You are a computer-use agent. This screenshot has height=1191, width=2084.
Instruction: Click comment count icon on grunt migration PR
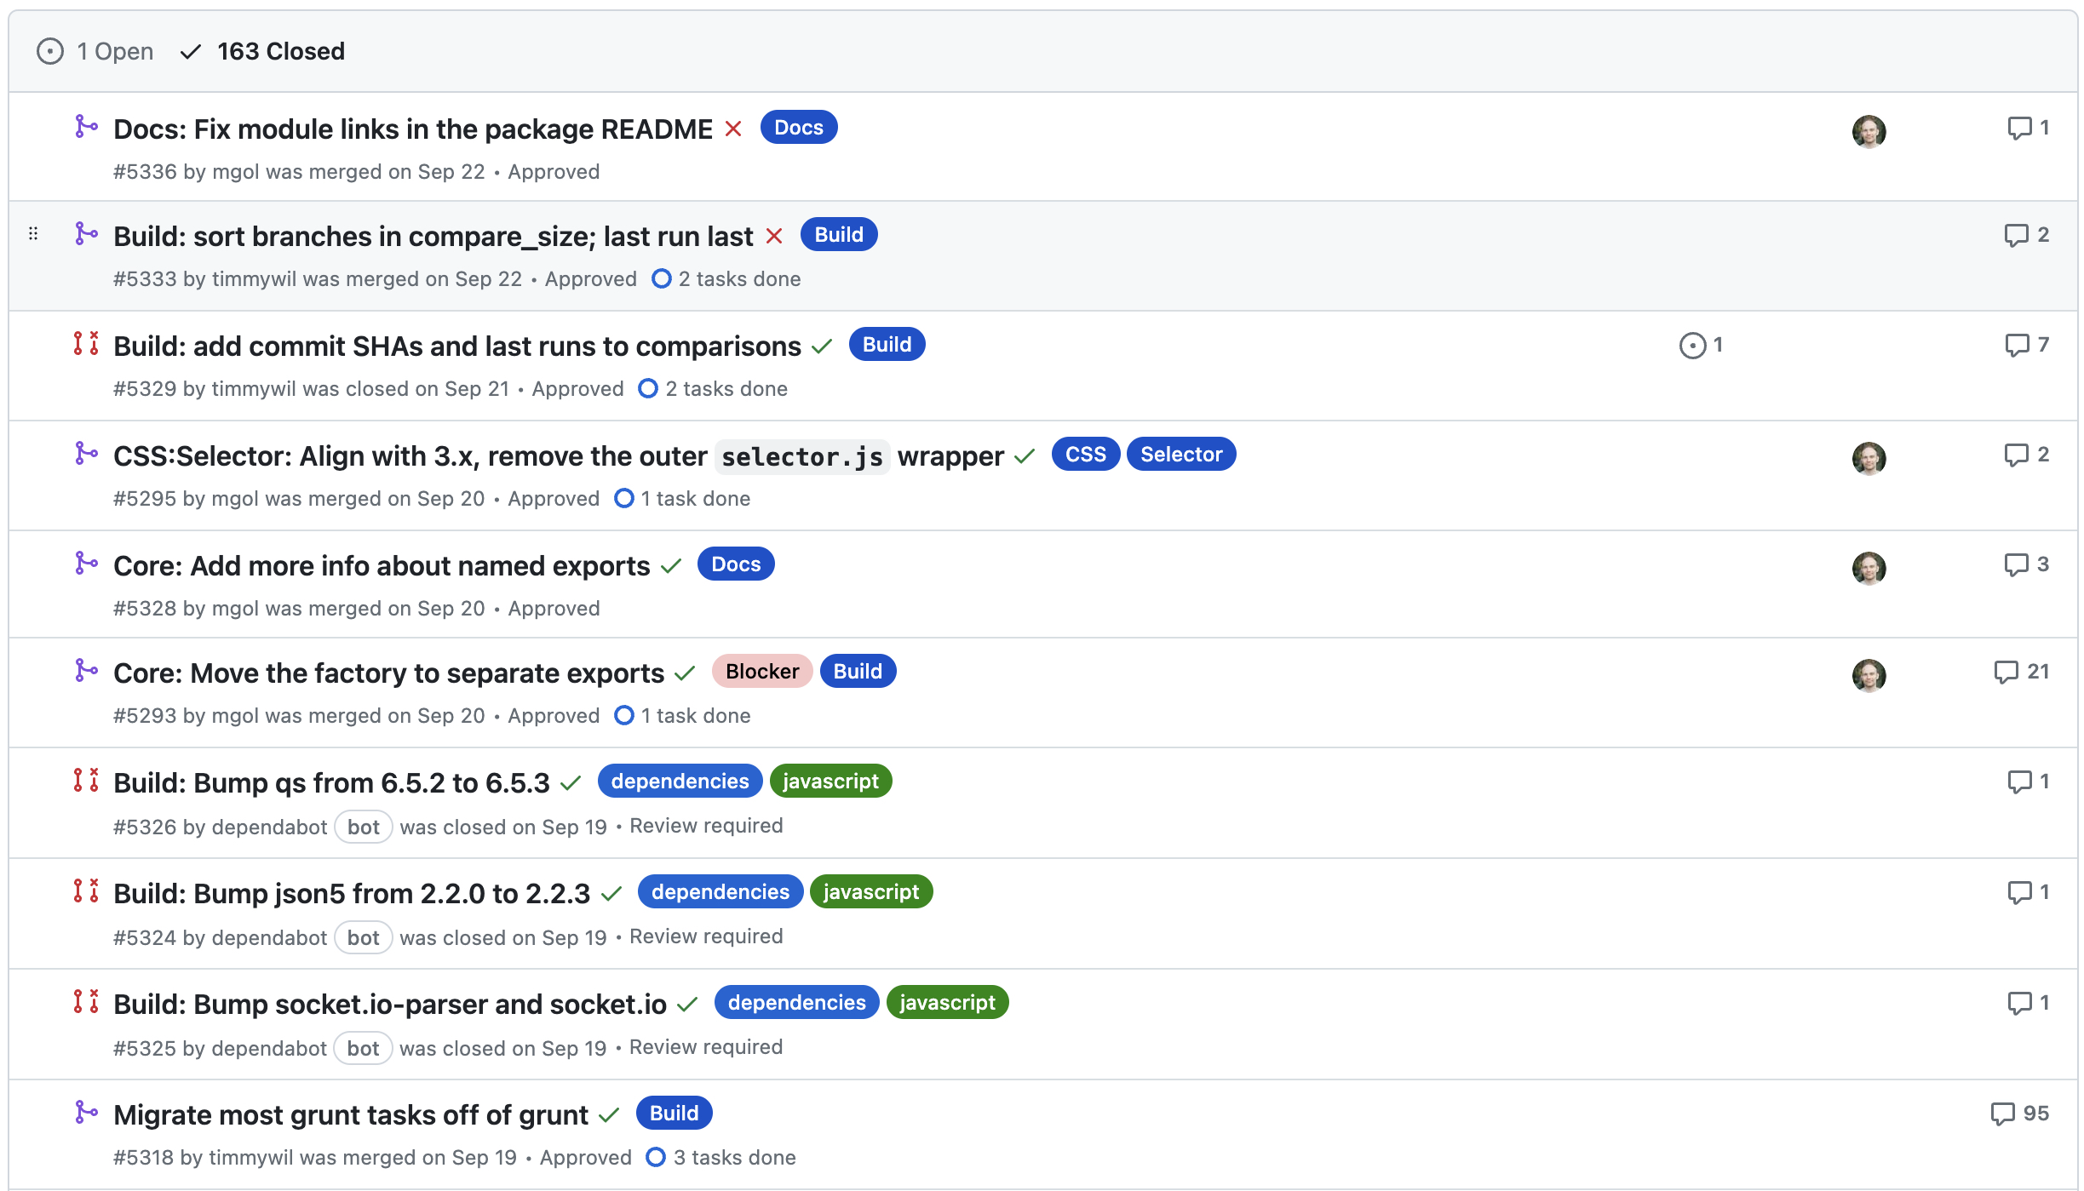pos(2002,1114)
